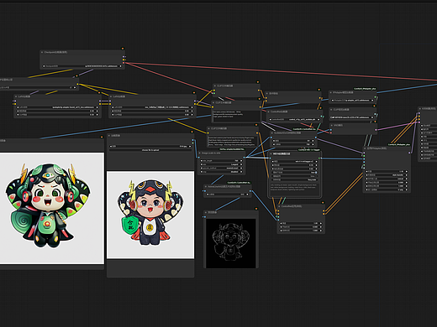The height and width of the screenshot is (327, 437).
Task: Click VAE decode node's pink IMAGE output port
Action: 376,130
